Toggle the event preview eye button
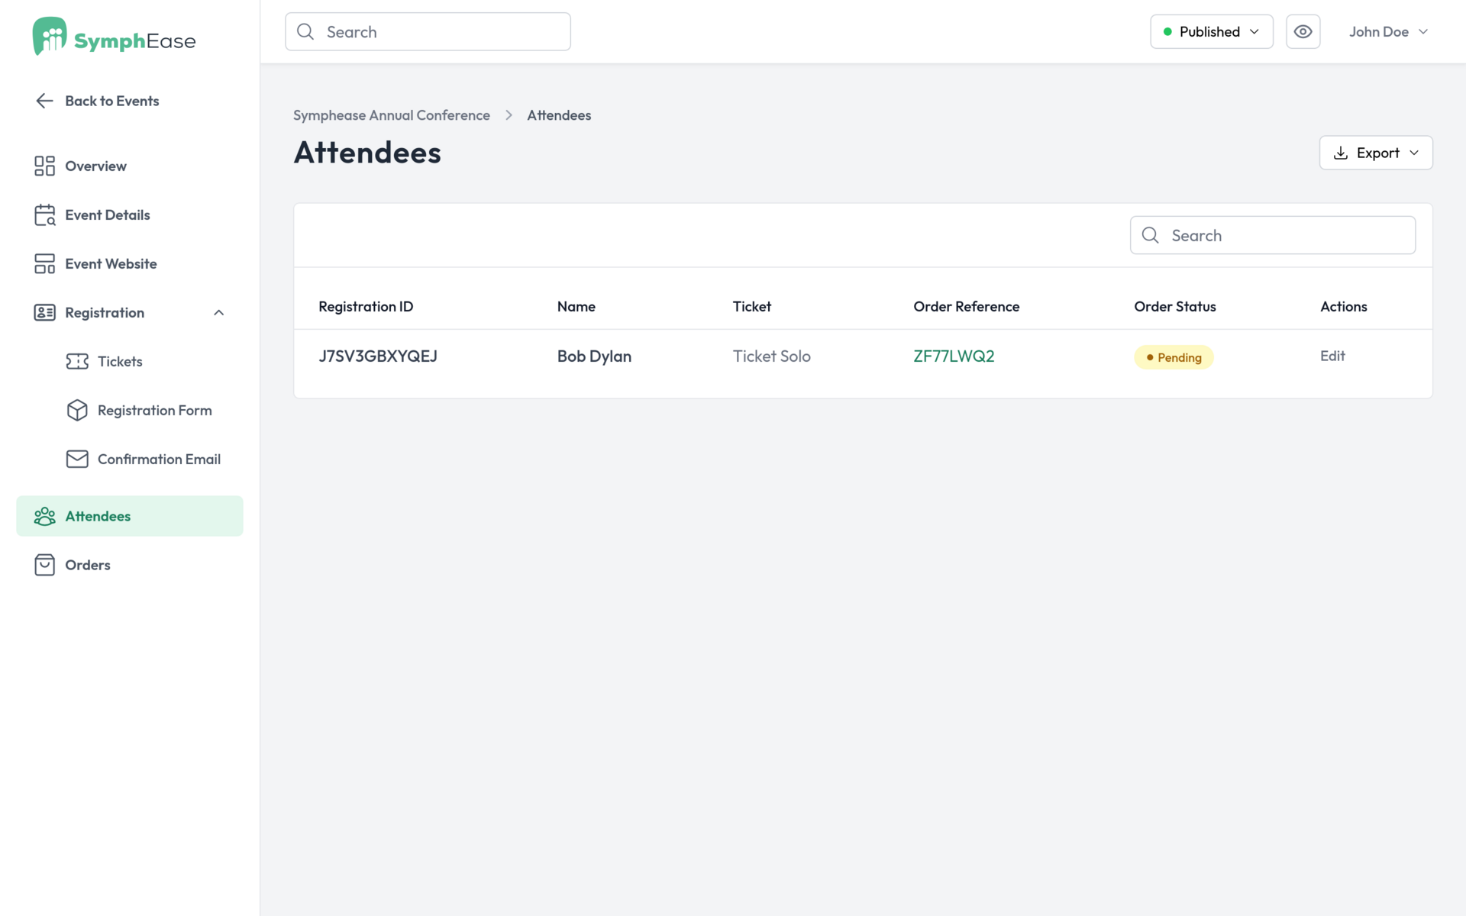The image size is (1466, 916). [1303, 31]
